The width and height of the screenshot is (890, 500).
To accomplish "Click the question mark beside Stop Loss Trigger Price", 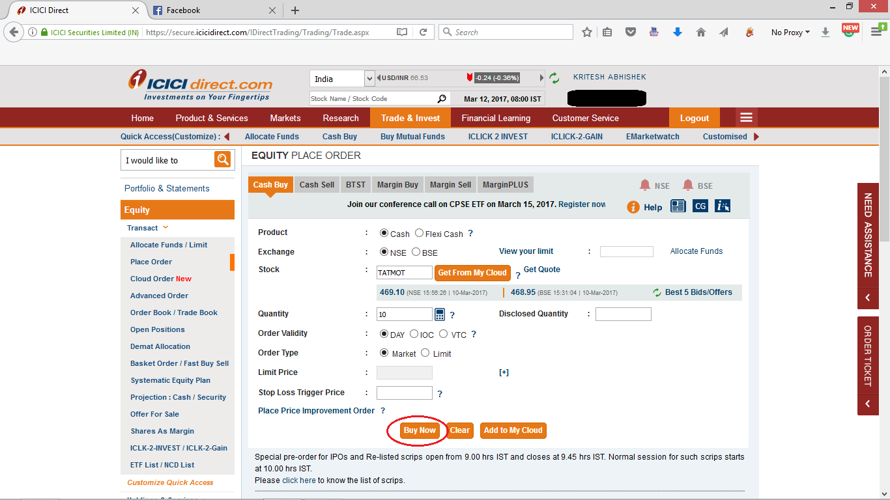I will (x=440, y=394).
